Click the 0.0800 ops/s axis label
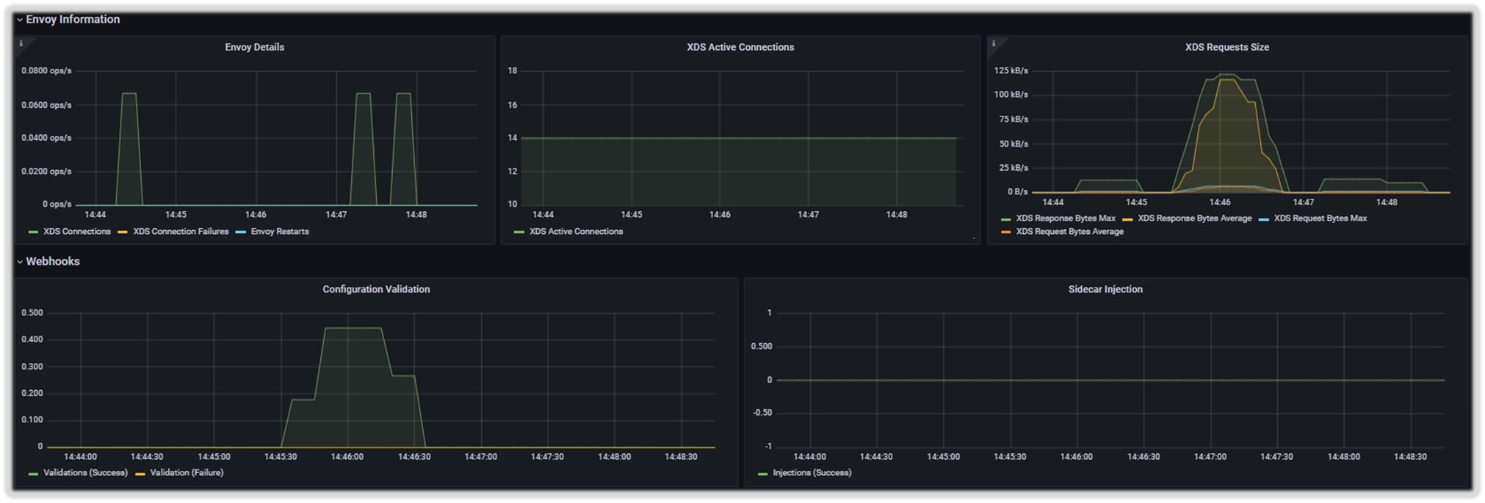Viewport: 1485px width, 503px height. tap(46, 71)
